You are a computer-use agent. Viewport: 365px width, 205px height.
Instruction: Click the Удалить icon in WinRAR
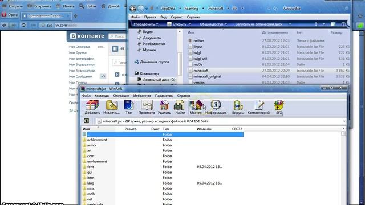(x=164, y=107)
